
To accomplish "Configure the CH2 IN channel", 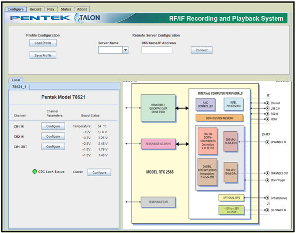I will coord(53,136).
